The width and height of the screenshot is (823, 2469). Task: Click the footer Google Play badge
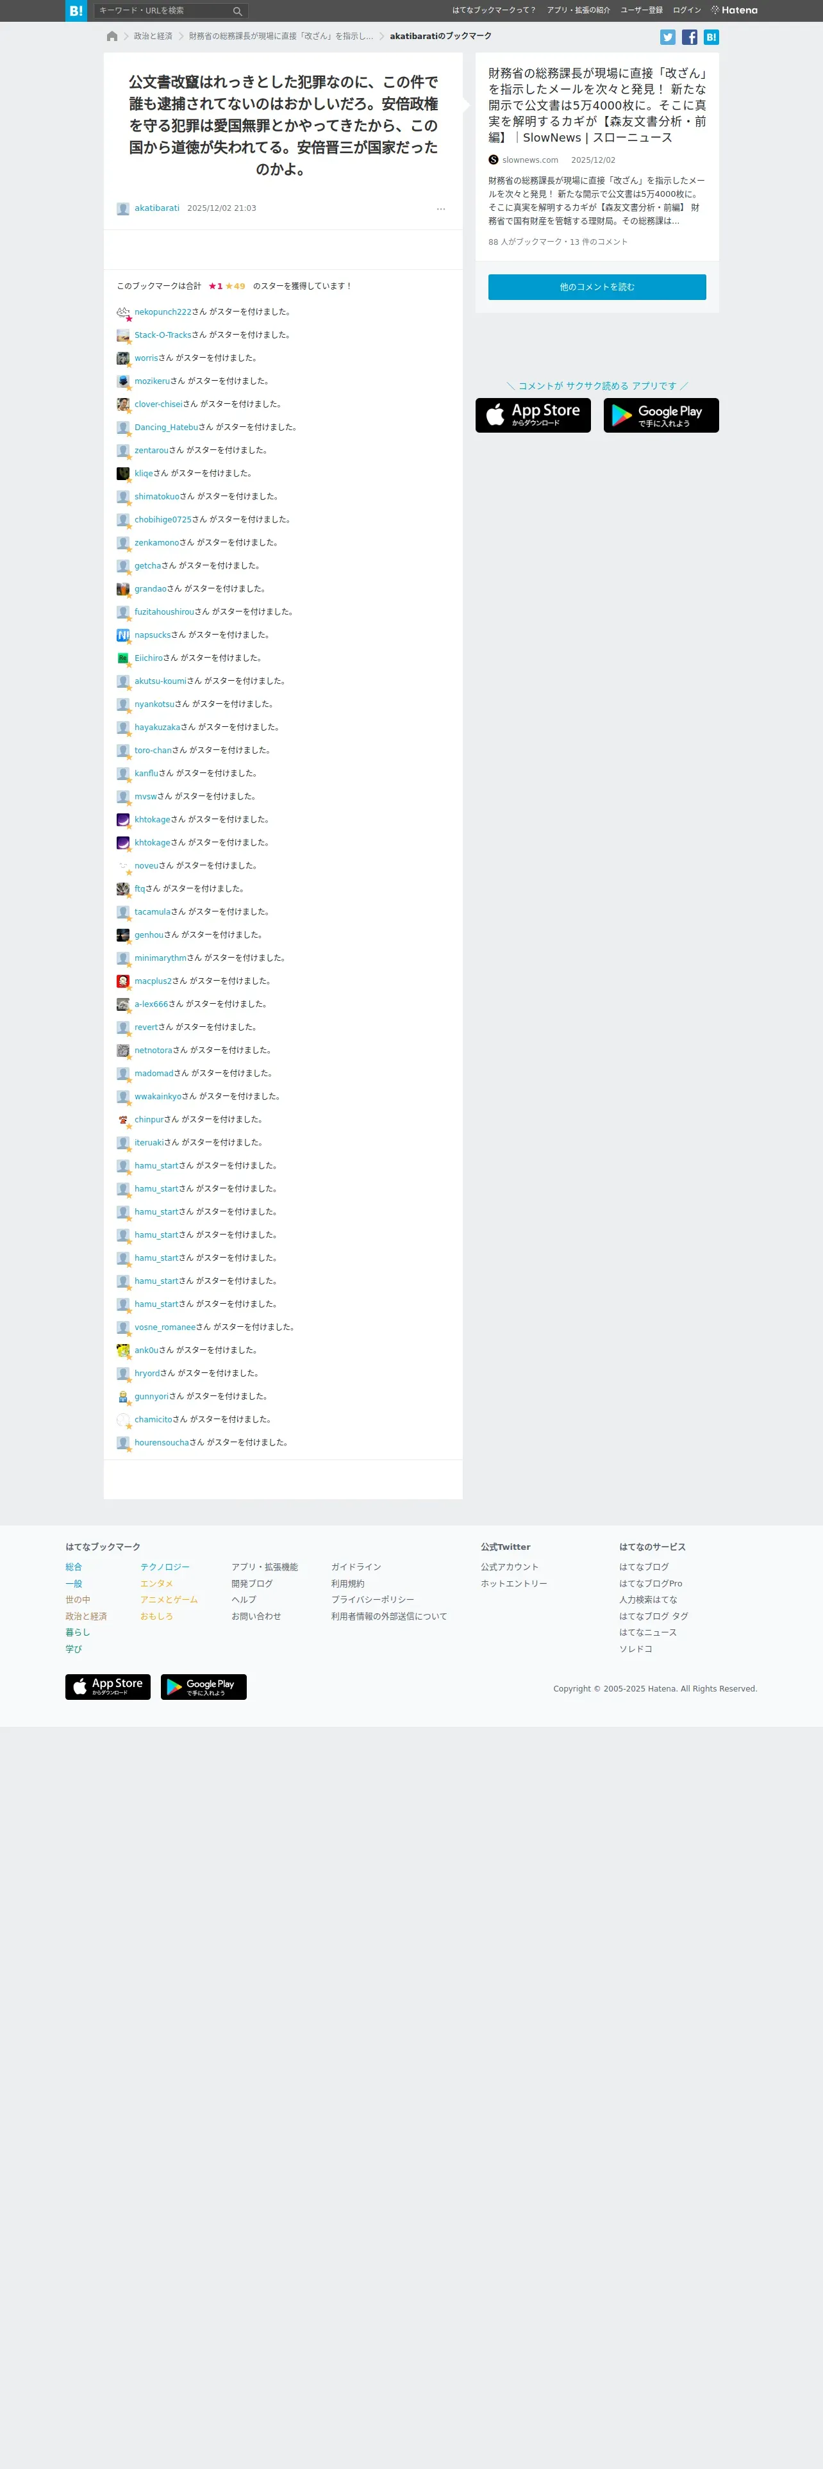(204, 1687)
